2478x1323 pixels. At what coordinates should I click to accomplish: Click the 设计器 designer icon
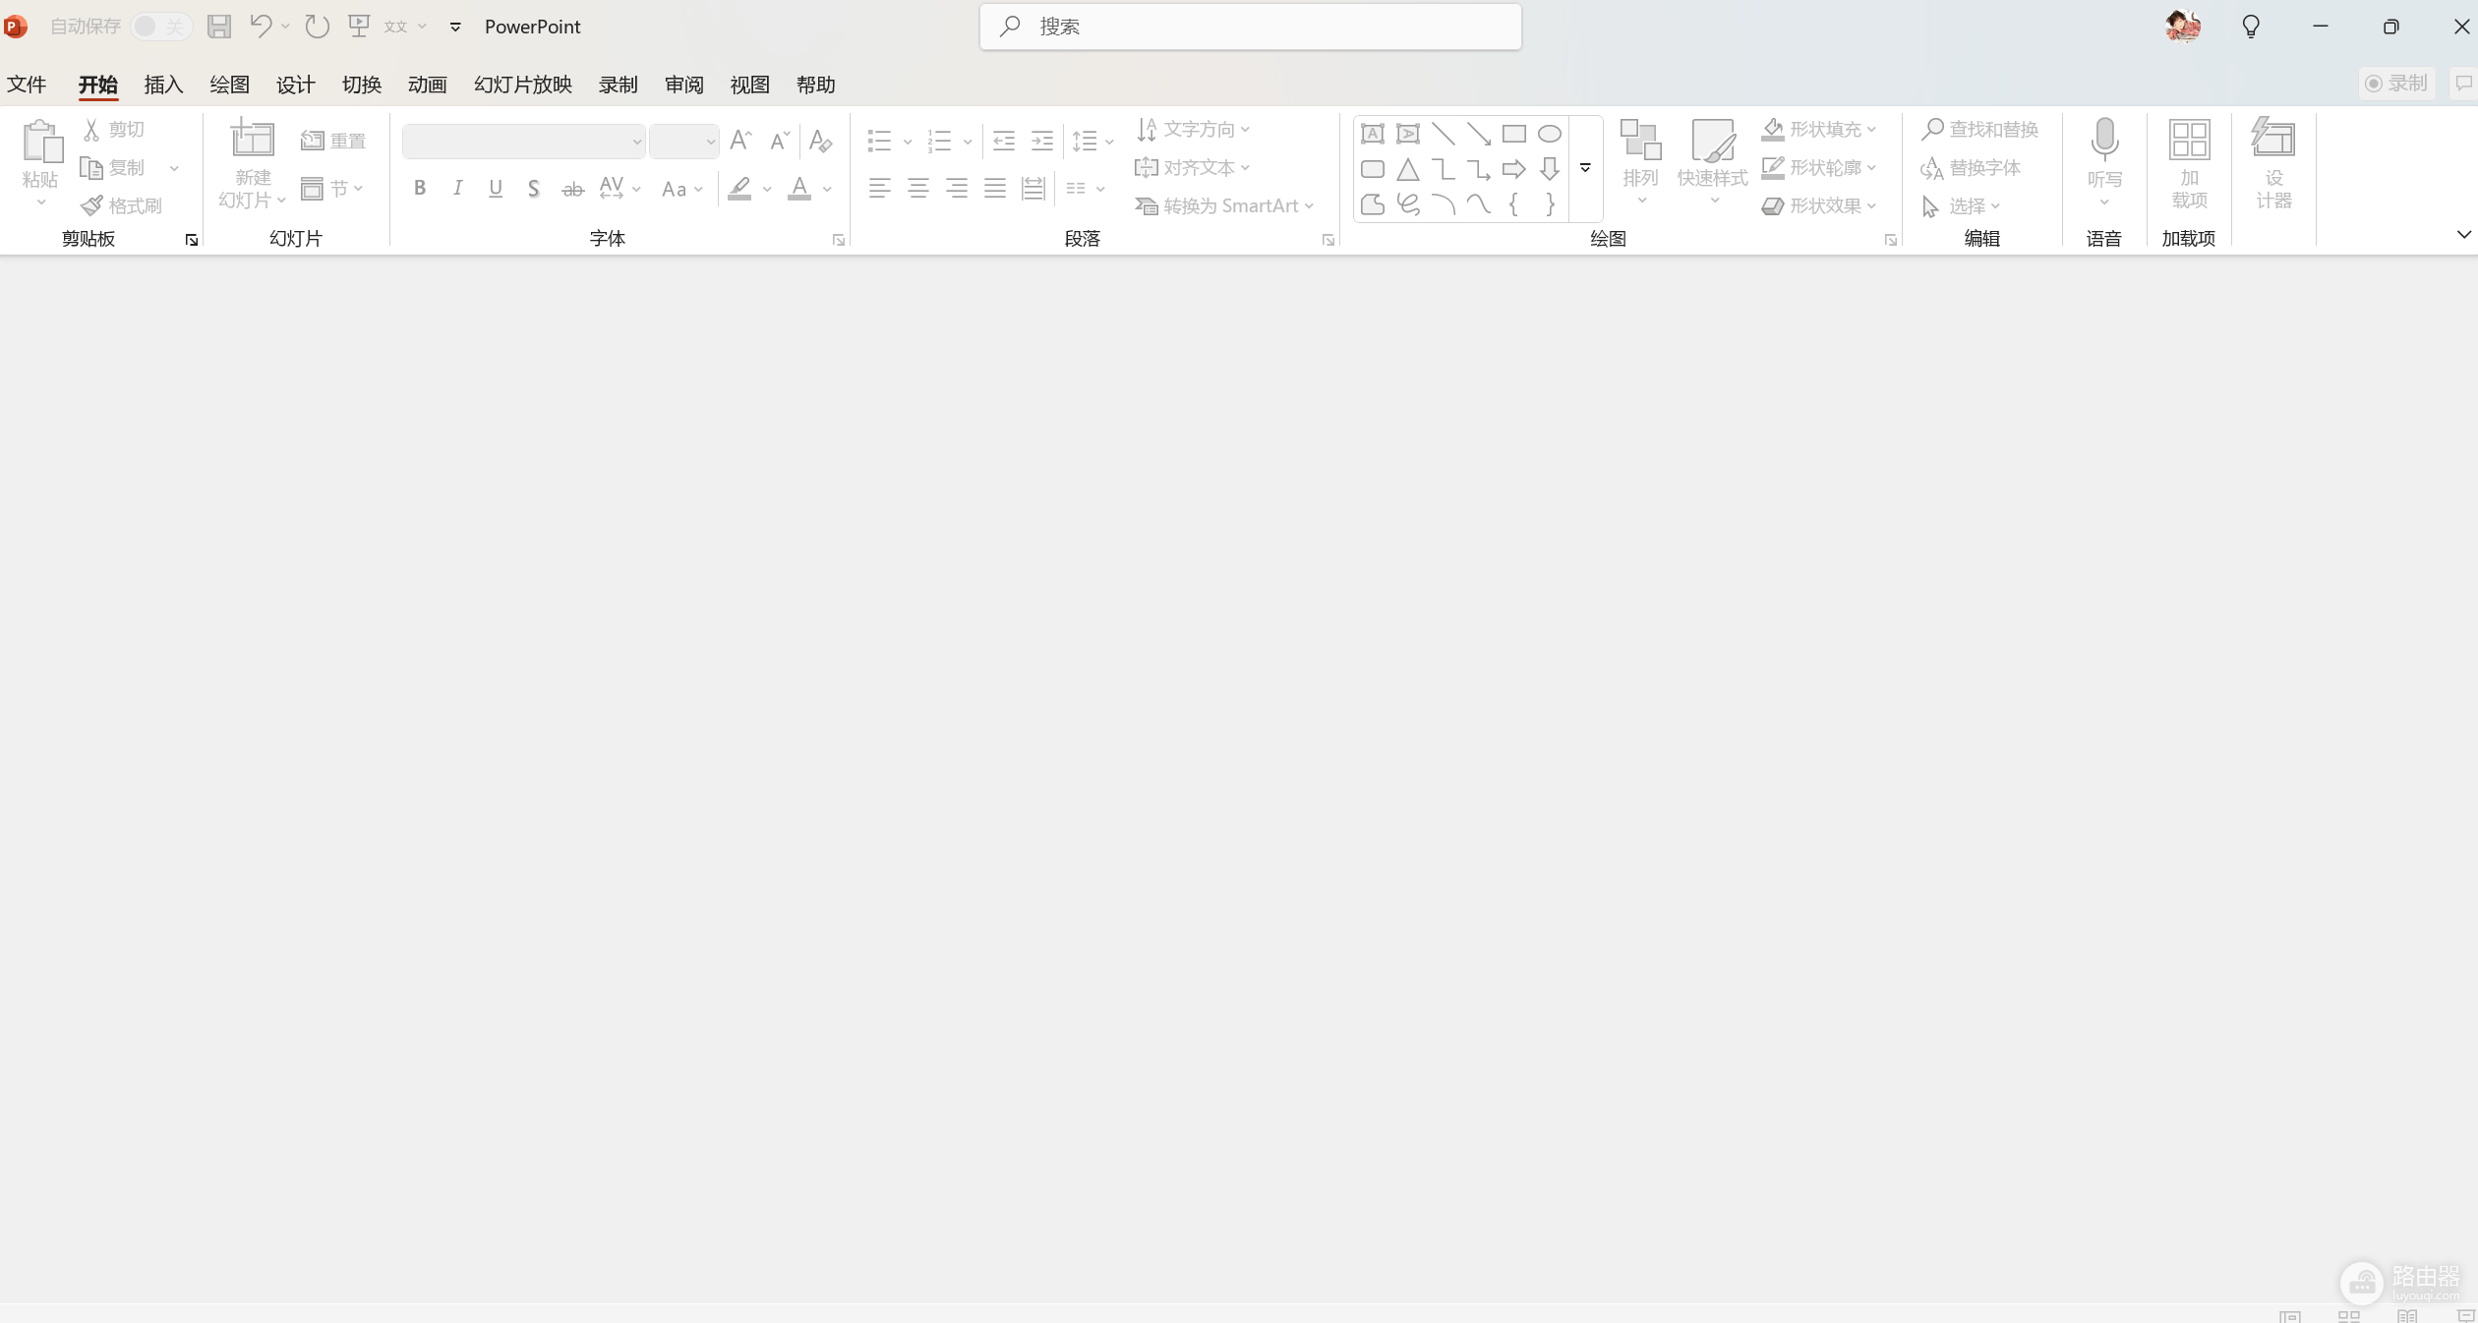point(2273,138)
